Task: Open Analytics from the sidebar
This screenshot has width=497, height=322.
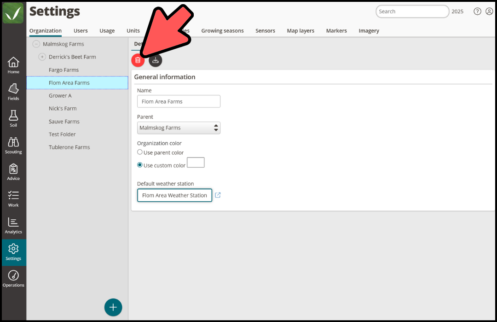Action: tap(13, 225)
